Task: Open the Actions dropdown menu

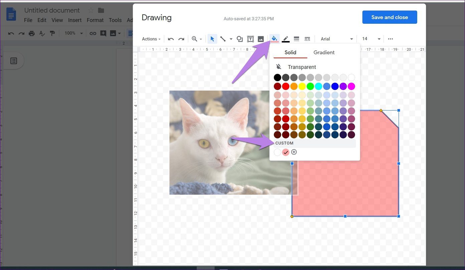Action: coord(151,39)
